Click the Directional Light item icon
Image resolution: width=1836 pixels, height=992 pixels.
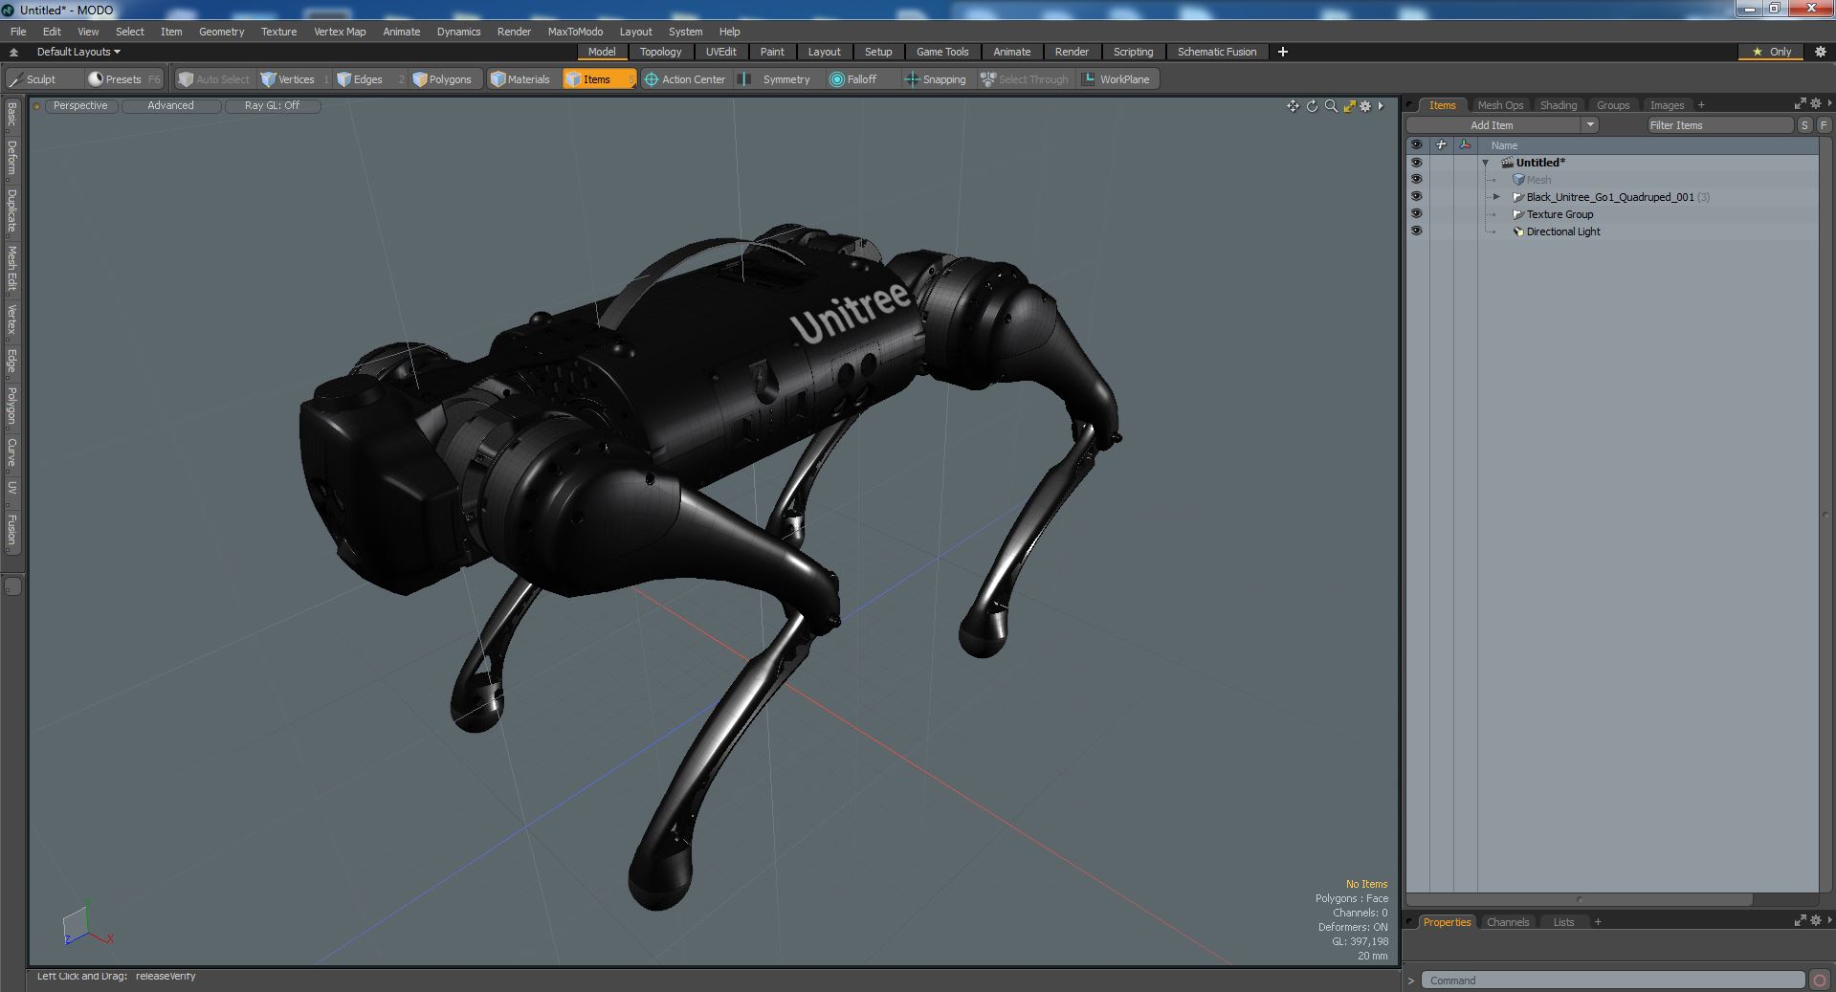[1518, 231]
